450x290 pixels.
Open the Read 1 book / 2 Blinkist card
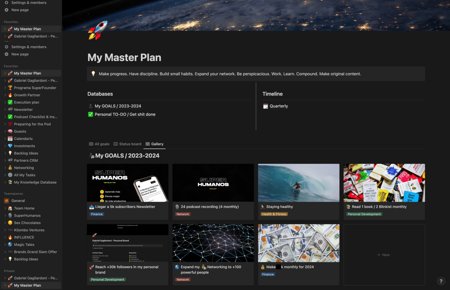[384, 192]
